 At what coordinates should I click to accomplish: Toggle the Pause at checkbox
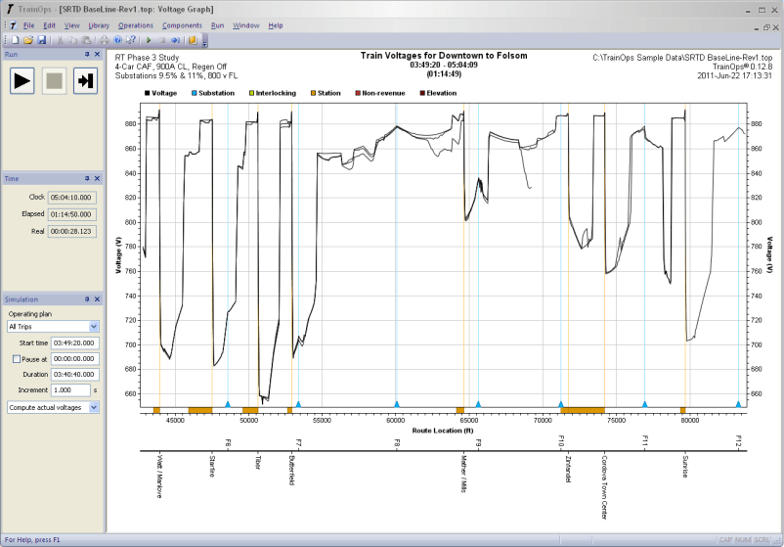[x=17, y=359]
